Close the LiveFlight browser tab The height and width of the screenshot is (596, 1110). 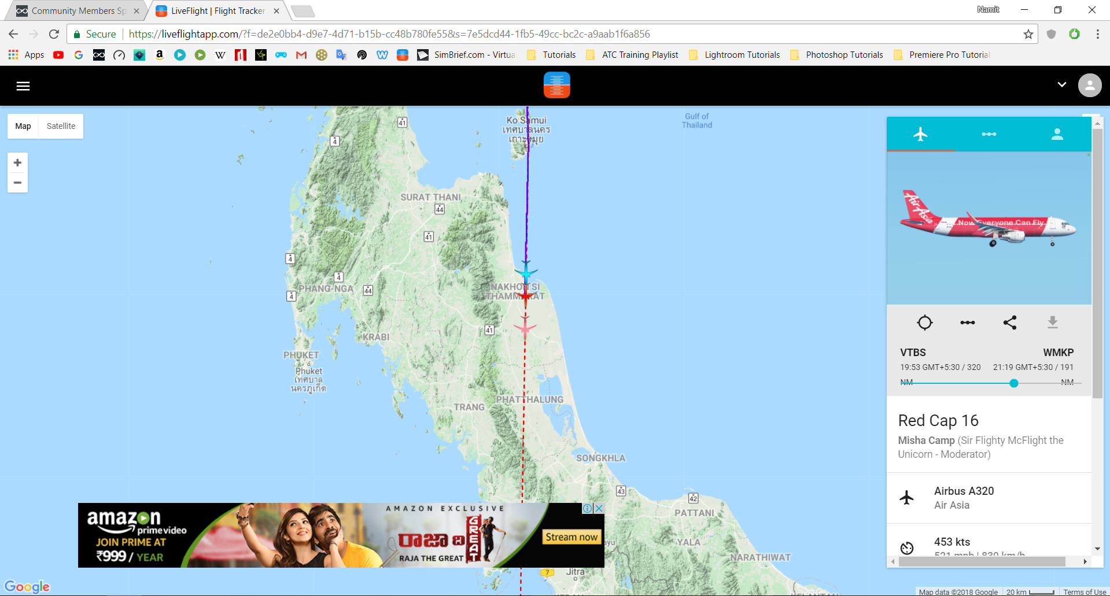(x=276, y=11)
